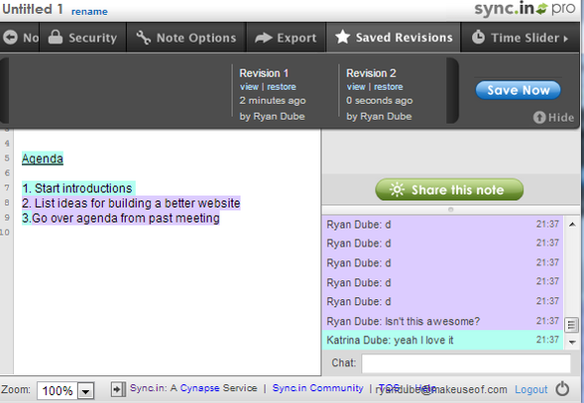Click the rename link next to Untitled 1
Viewport: 584px width, 403px height.
(x=89, y=12)
